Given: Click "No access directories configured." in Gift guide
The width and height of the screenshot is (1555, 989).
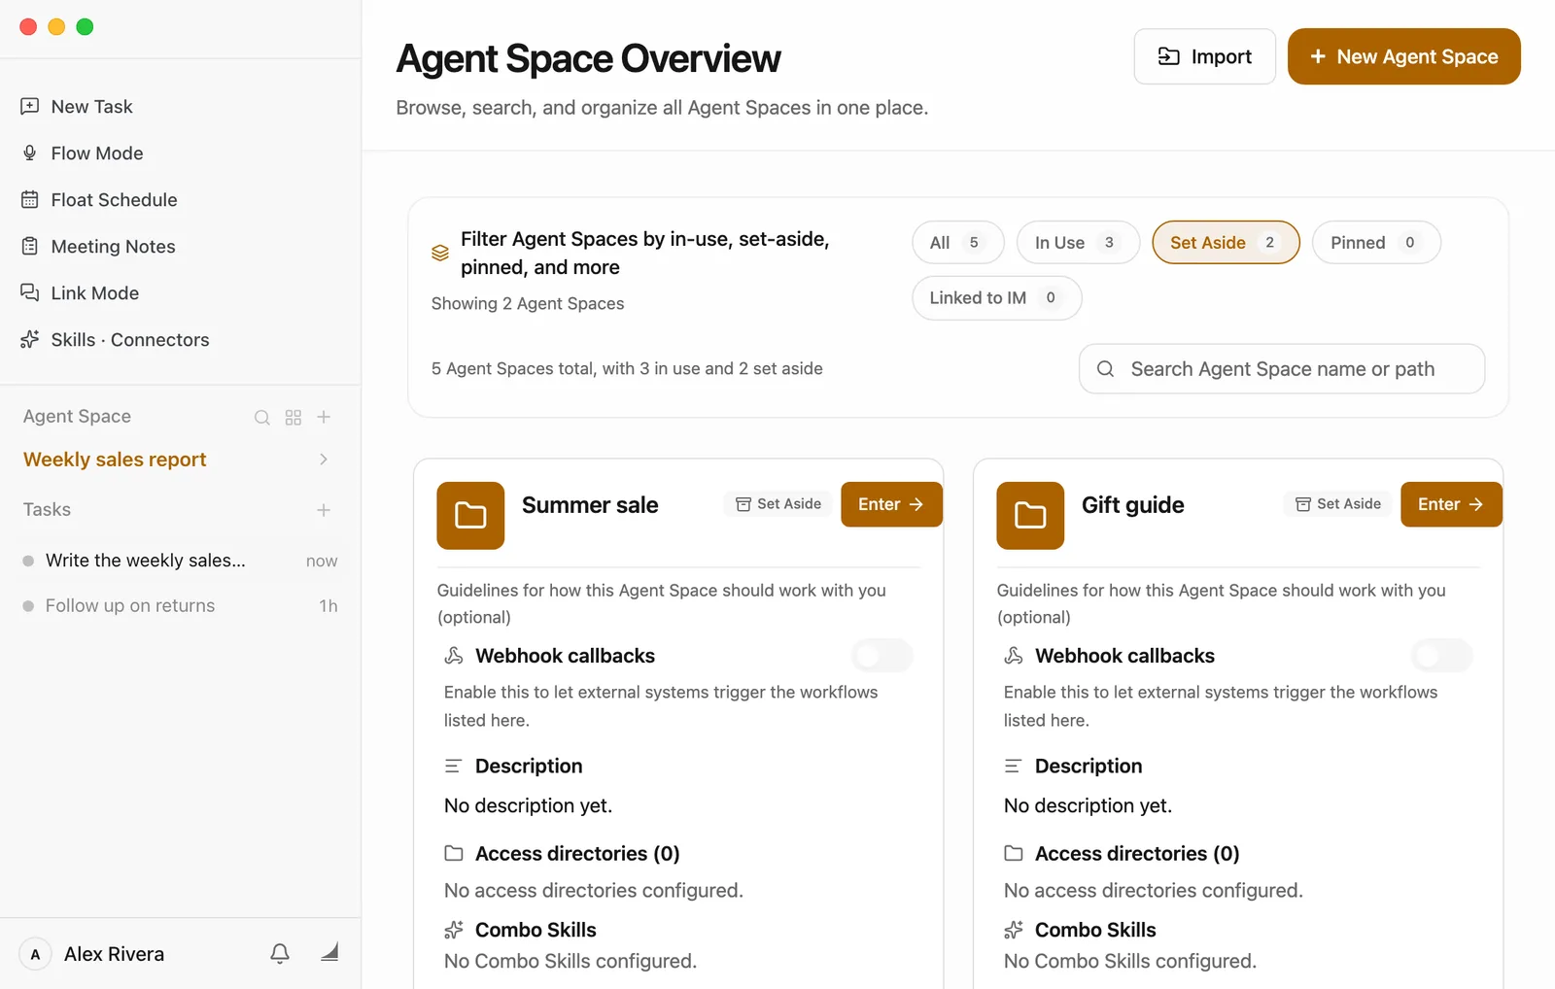Looking at the screenshot, I should point(1154,891).
